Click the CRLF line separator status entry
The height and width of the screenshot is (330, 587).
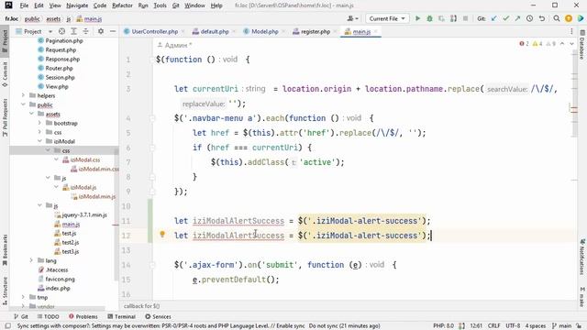click(x=493, y=326)
